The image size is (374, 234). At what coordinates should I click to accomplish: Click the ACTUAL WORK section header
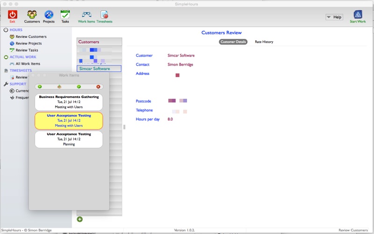(x=23, y=57)
